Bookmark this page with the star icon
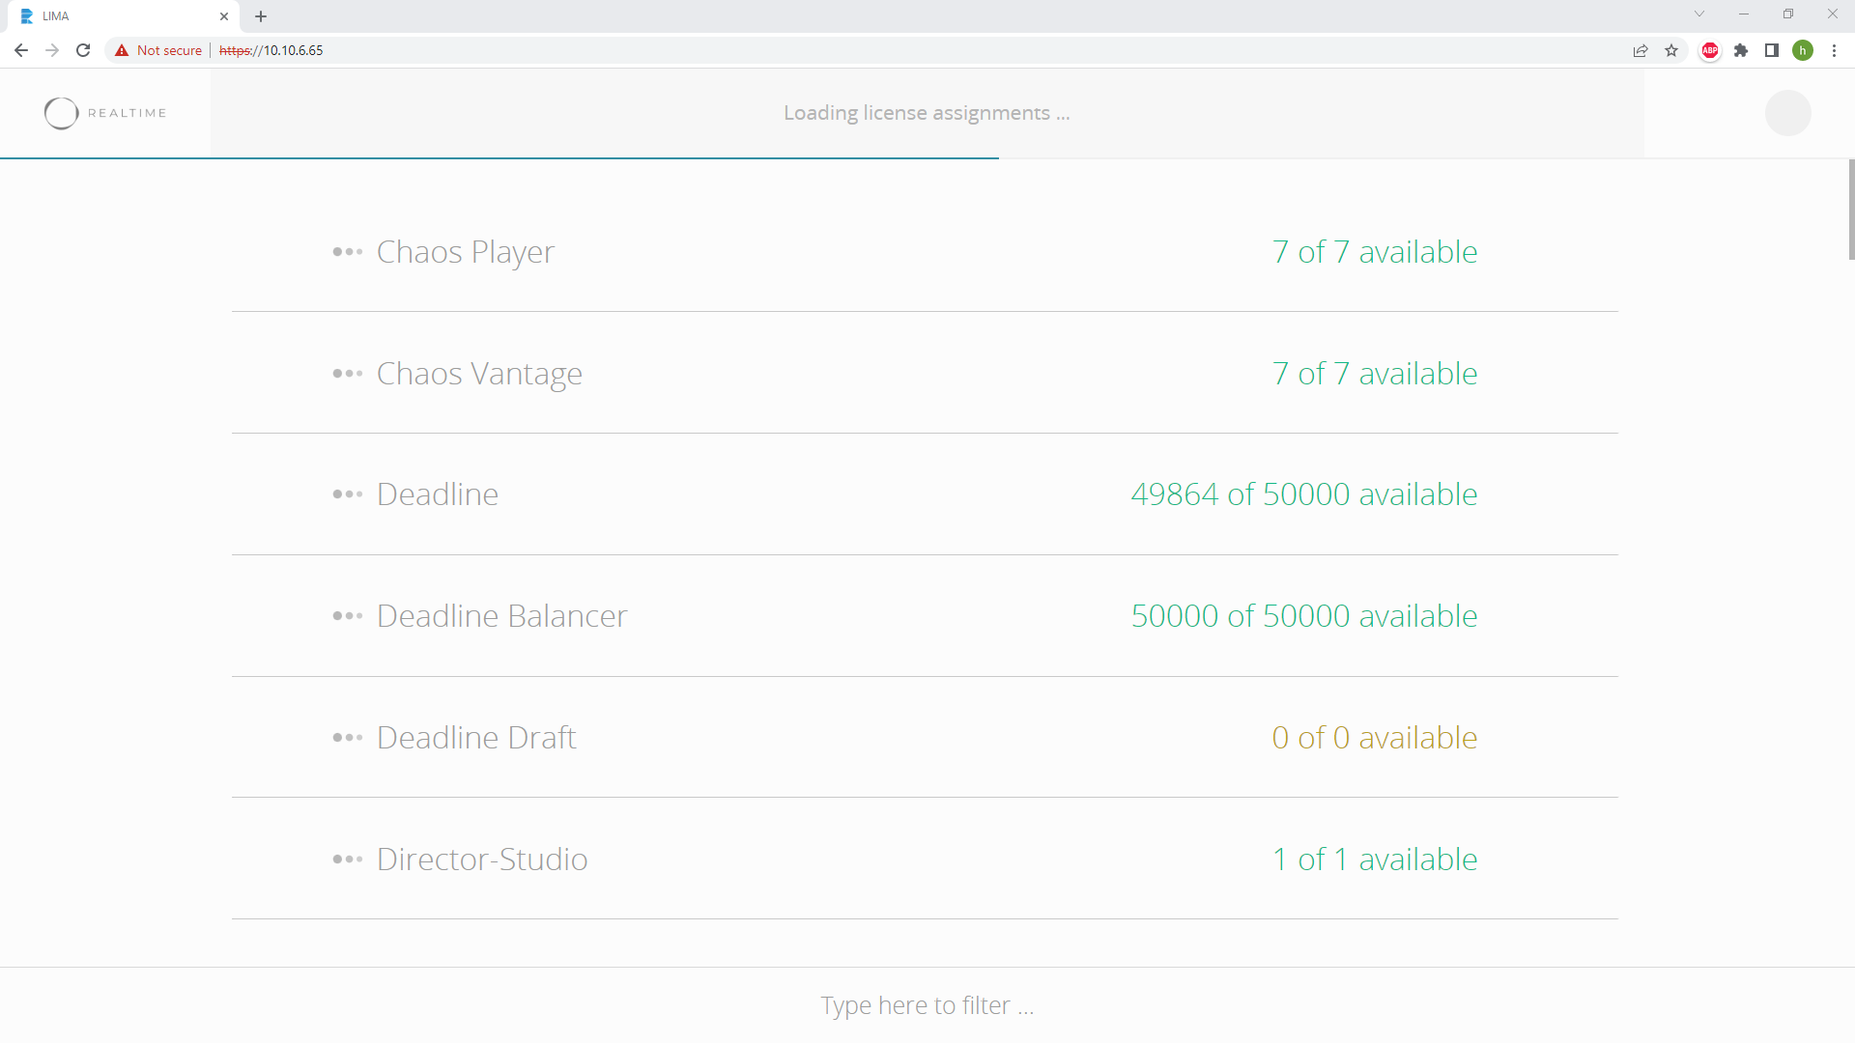Screen dimensions: 1855x1043 1671,50
